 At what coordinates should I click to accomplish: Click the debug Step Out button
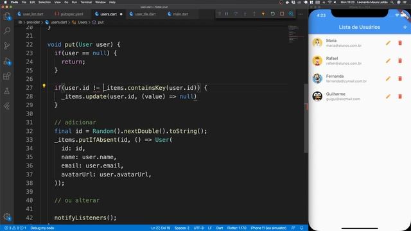click(x=254, y=14)
